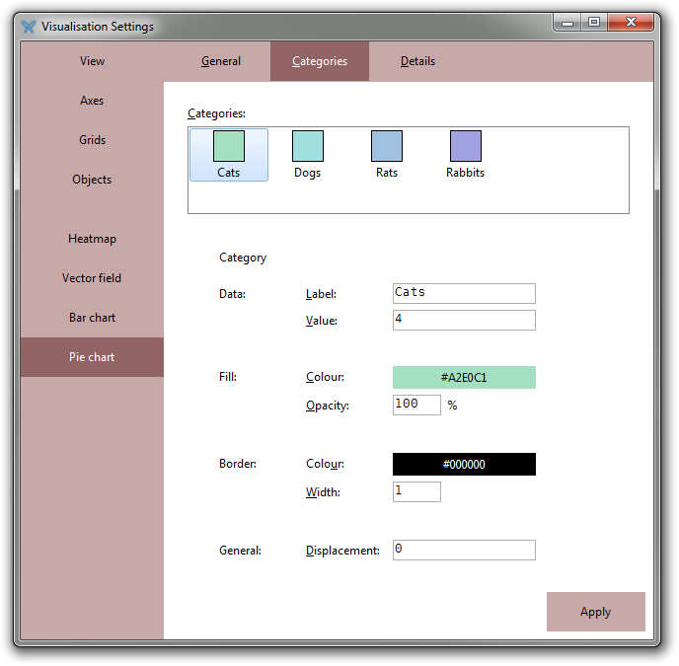Select Vector field in sidebar
This screenshot has width=679, height=666.
93,278
